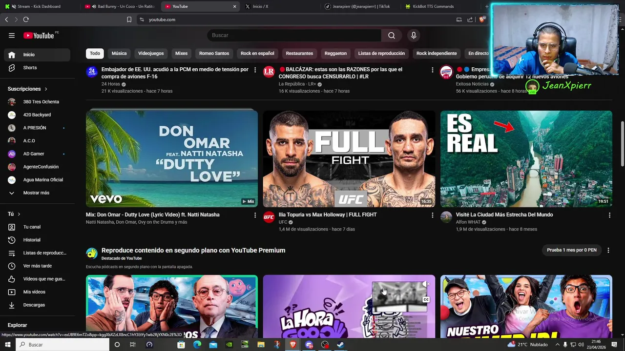The image size is (625, 351).
Task: Open Listas de reproducción in sidebar
Action: (x=37, y=253)
